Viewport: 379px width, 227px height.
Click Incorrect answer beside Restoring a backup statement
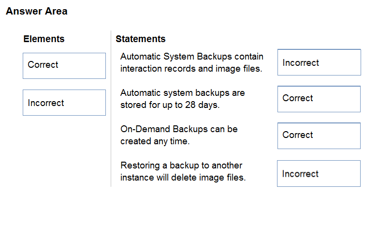[319, 173]
